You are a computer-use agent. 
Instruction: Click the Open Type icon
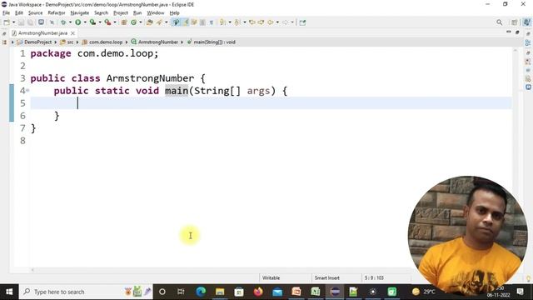pyautogui.click(x=150, y=22)
